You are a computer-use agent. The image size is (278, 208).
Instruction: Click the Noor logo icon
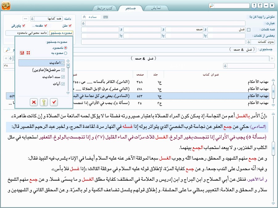point(6,6)
